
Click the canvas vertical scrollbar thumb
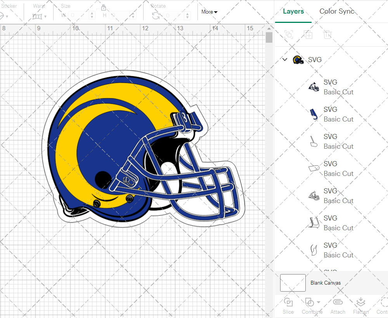(269, 38)
